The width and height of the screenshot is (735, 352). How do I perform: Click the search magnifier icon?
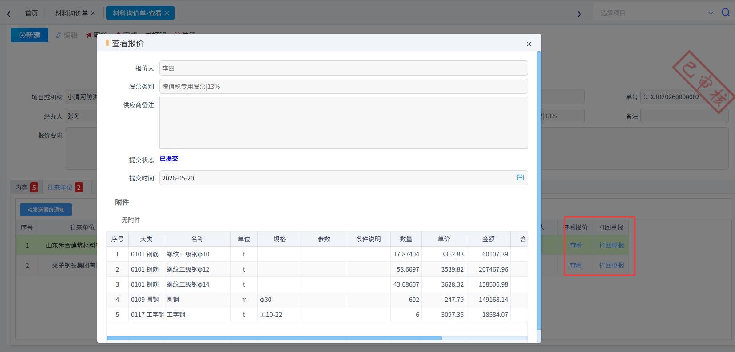coord(725,12)
